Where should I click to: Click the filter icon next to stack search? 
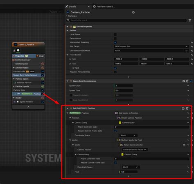click(190, 21)
